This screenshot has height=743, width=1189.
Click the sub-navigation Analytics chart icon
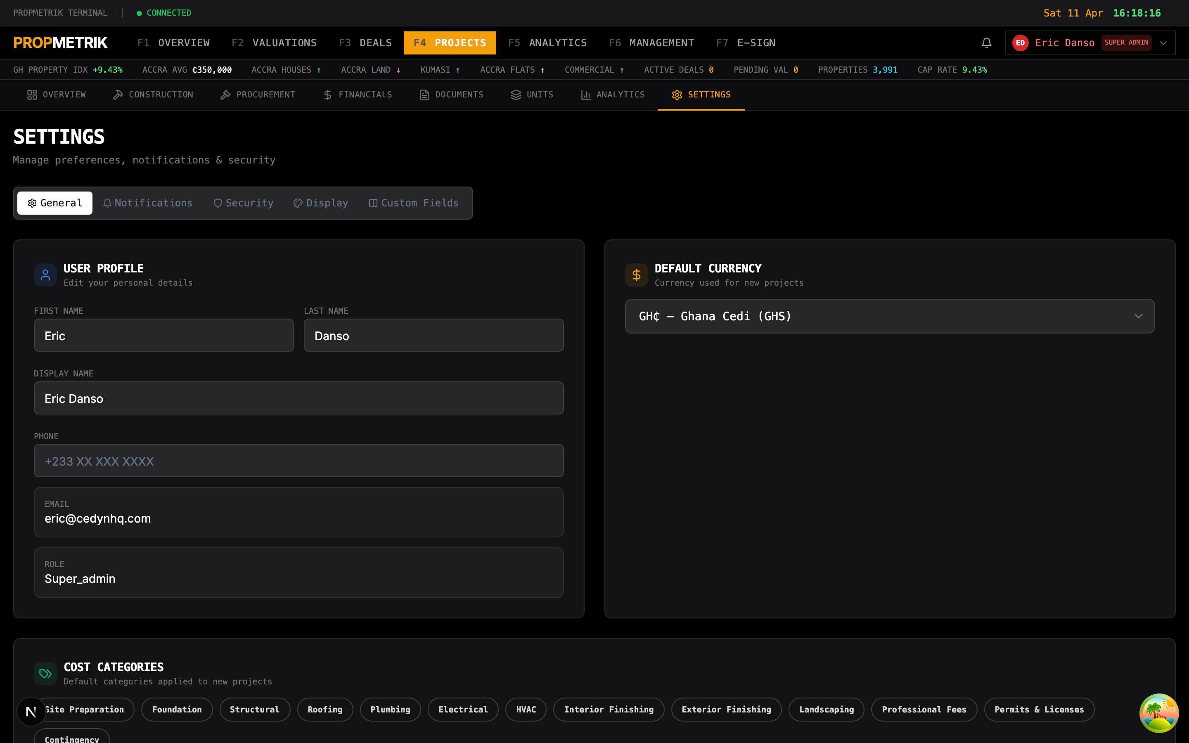click(x=586, y=95)
